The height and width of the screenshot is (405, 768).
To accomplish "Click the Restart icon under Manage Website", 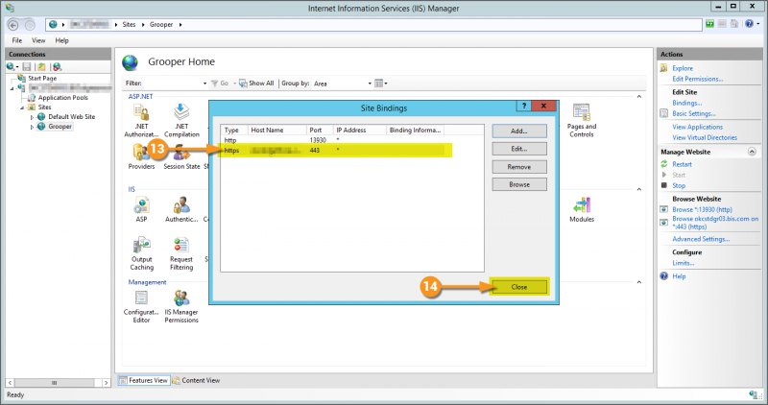I will 664,164.
